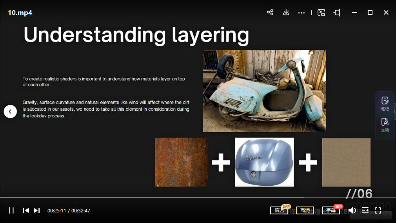Click the rusty scooter photo in the video

point(264,91)
